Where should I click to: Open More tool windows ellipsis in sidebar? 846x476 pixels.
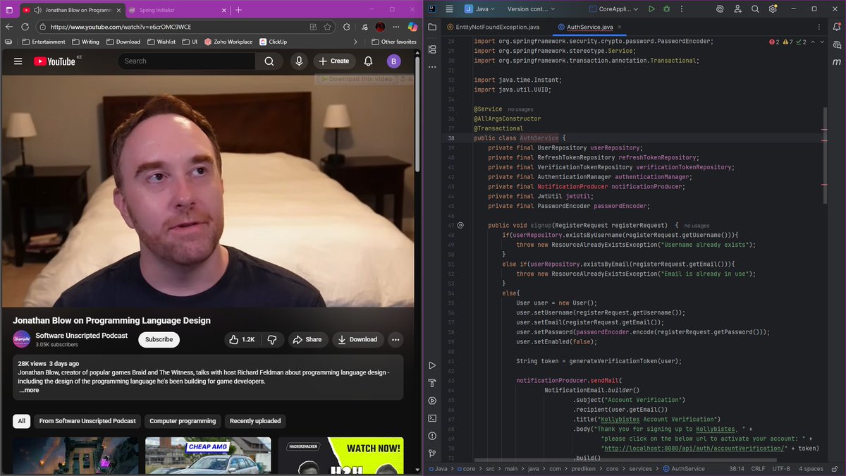pyautogui.click(x=432, y=68)
